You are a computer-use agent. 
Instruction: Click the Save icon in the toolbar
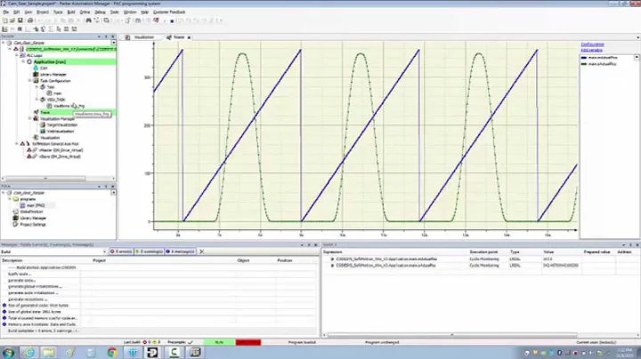[x=20, y=20]
